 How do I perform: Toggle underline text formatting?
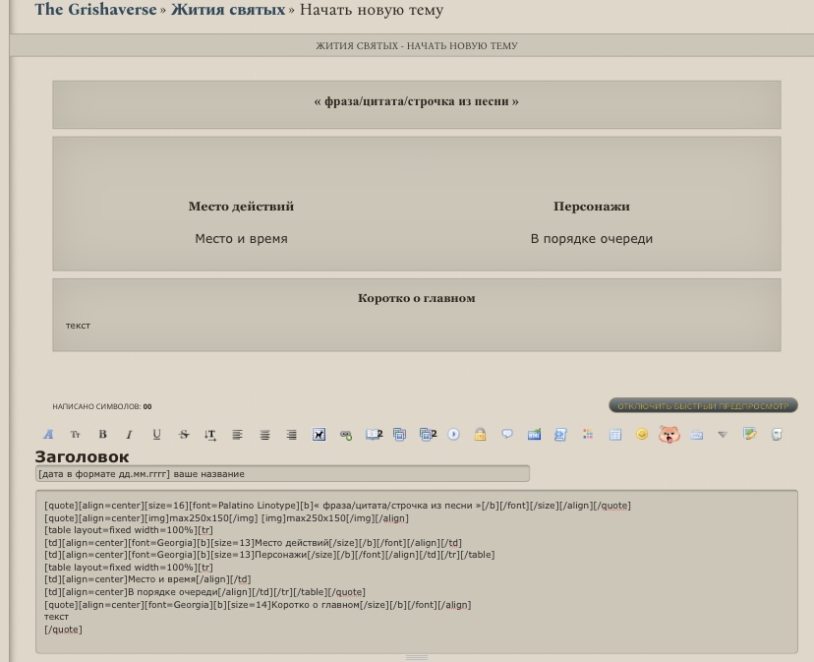[156, 435]
